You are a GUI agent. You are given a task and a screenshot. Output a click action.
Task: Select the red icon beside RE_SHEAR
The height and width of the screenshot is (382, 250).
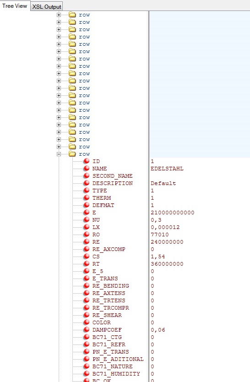[x=87, y=315]
